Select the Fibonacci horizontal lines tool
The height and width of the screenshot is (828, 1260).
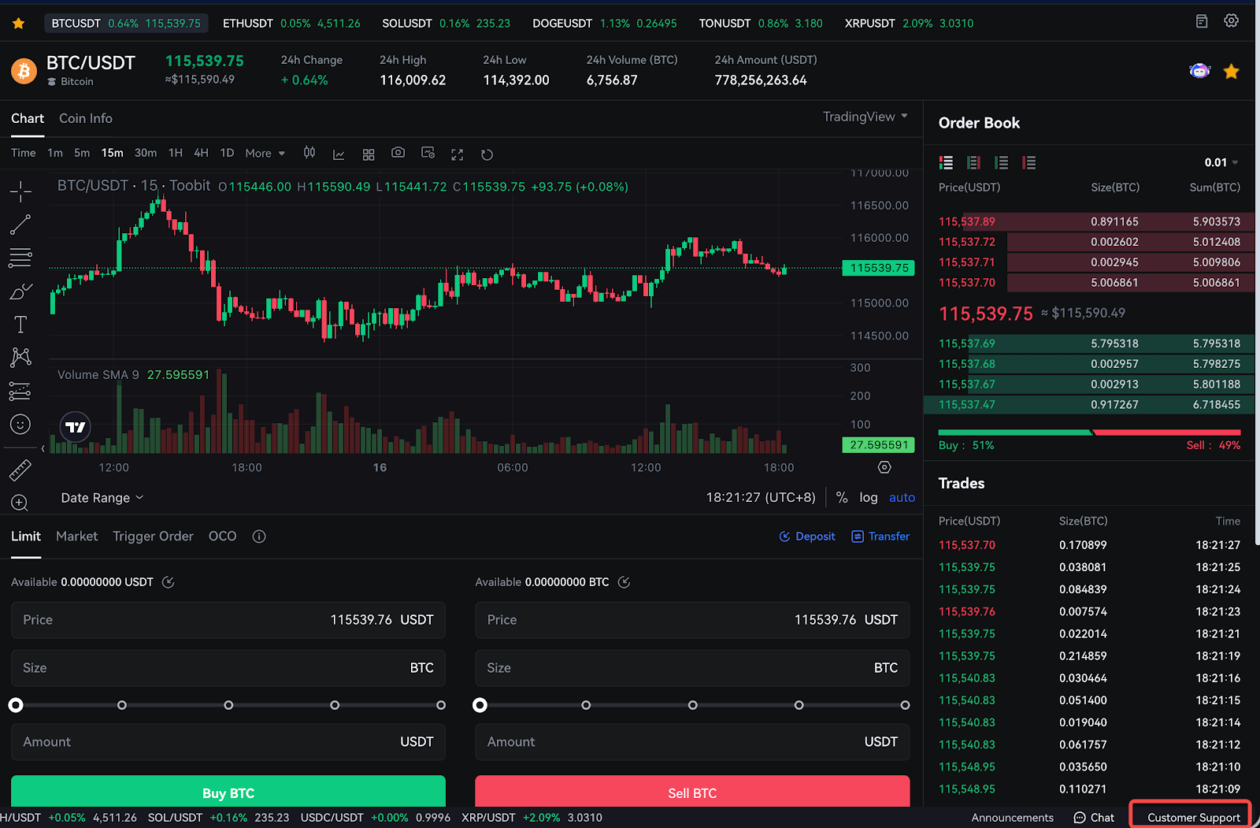pos(20,258)
